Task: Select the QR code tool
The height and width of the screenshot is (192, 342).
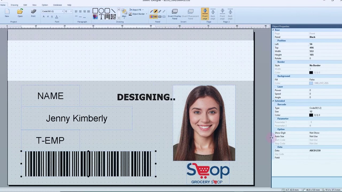Action: pos(113,17)
